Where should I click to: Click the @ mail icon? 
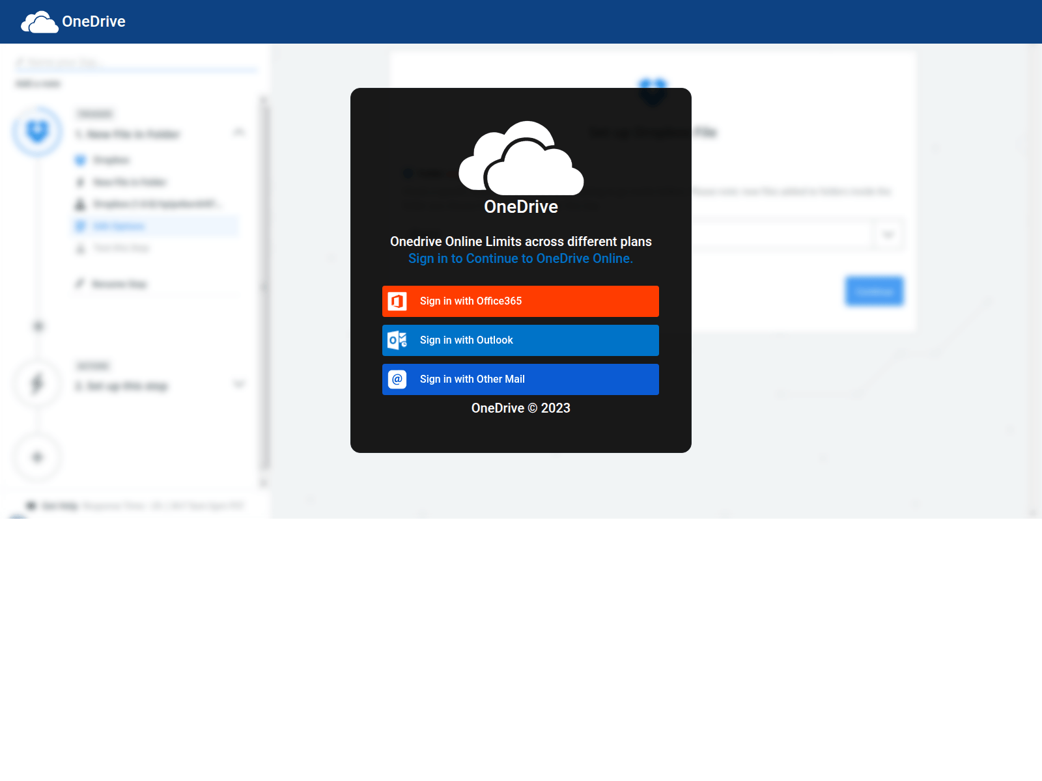pos(397,379)
